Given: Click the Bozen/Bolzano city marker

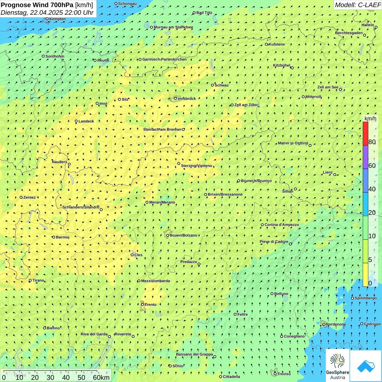Looking at the screenshot, I should [168, 235].
